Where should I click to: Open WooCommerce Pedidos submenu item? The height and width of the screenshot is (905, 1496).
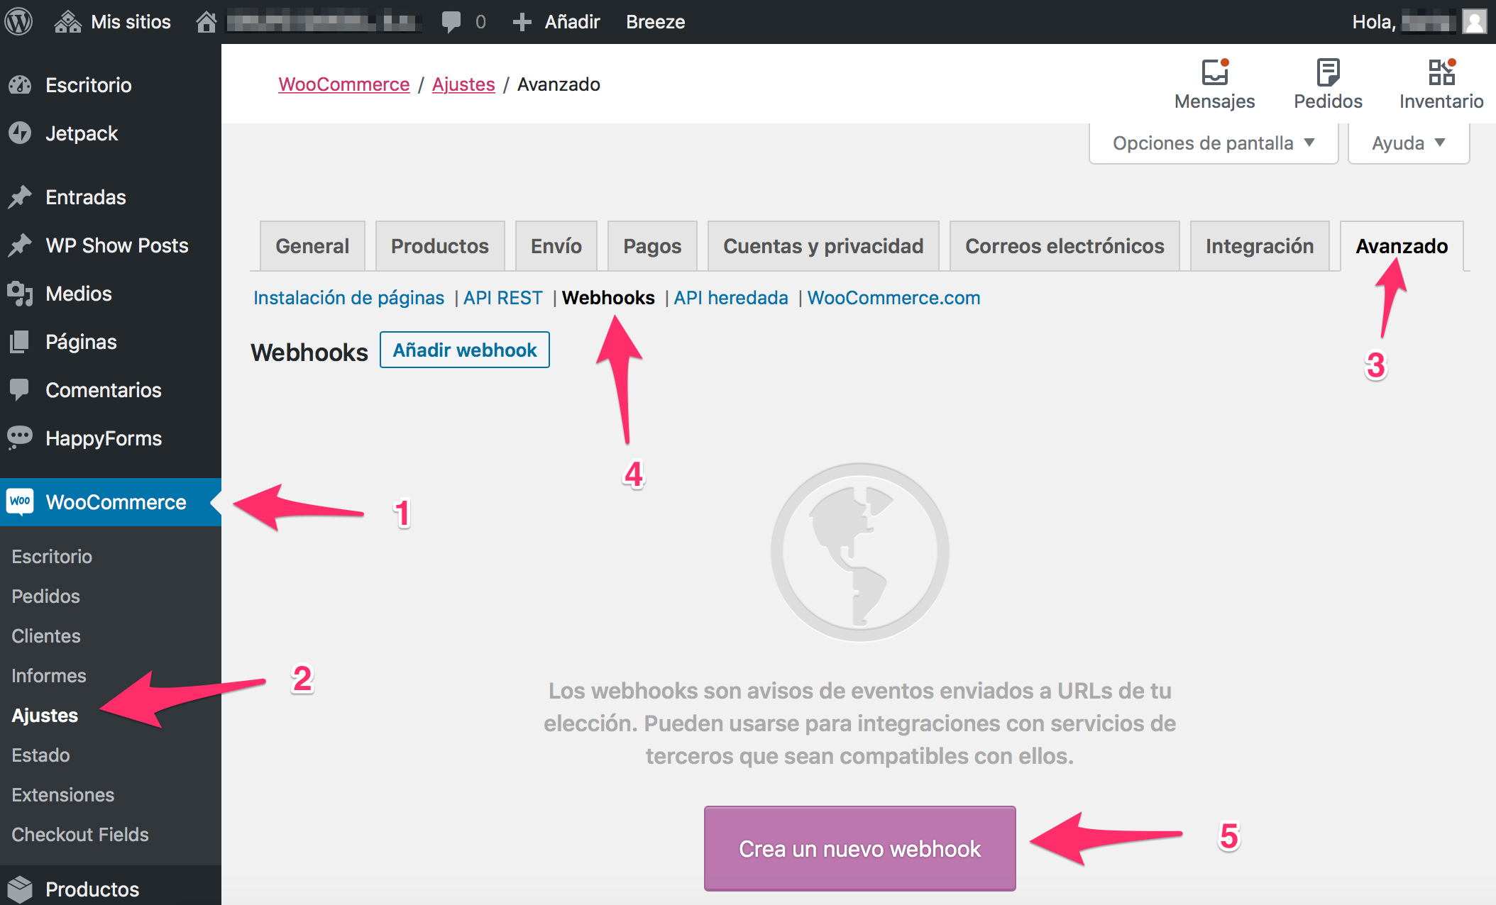pos(45,596)
